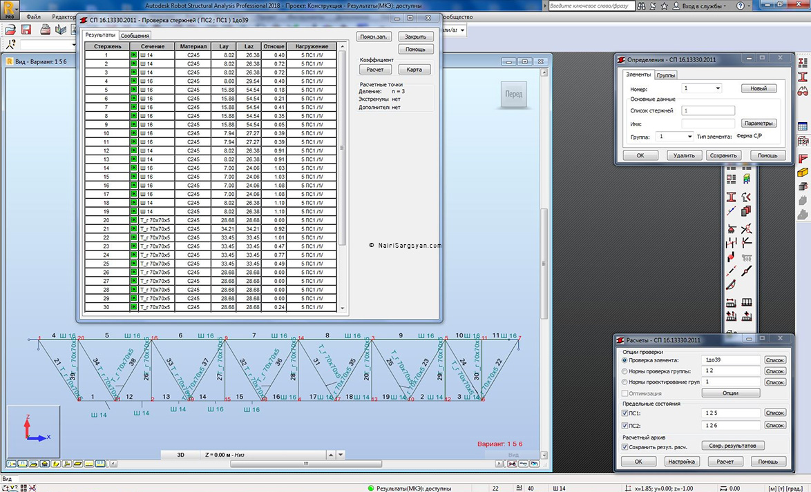Click the node query icon with question mark
Image resolution: width=811 pixels, height=492 pixels.
(x=10, y=44)
